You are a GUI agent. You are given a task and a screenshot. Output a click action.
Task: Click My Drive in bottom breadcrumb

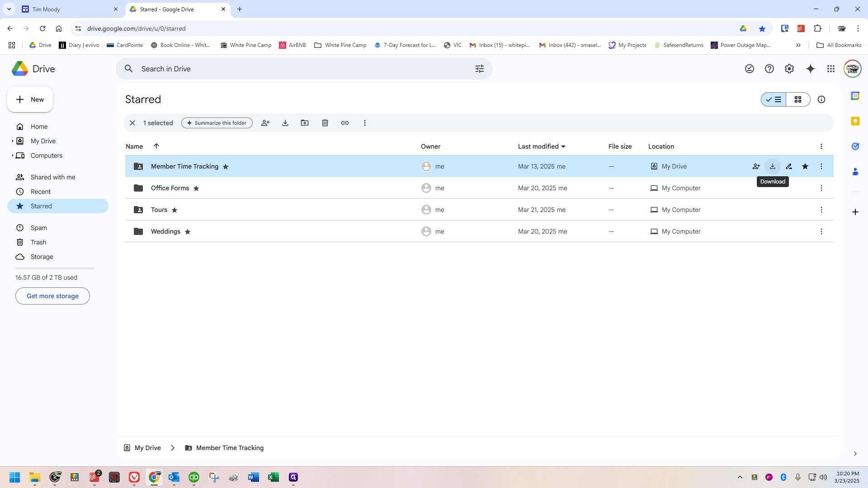pyautogui.click(x=142, y=448)
